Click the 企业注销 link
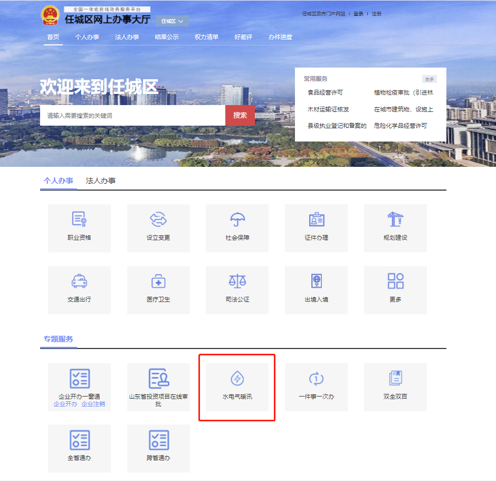Image resolution: width=496 pixels, height=481 pixels. [93, 404]
